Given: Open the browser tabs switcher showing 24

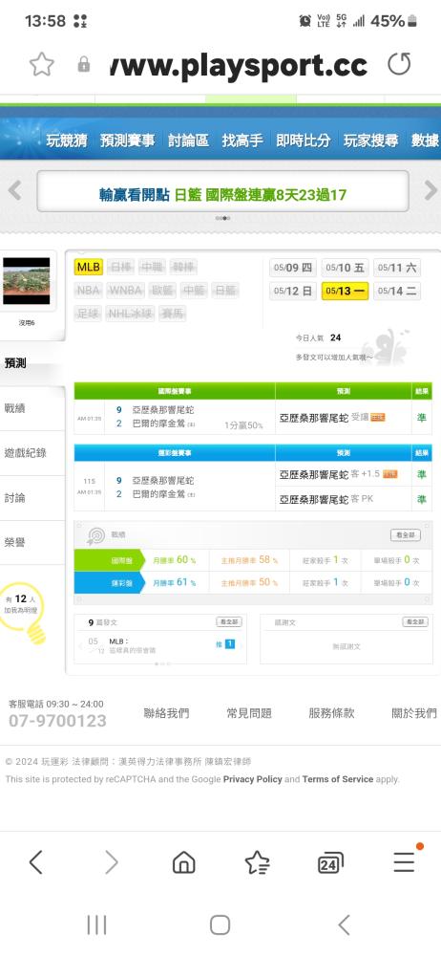Looking at the screenshot, I should pos(330,862).
